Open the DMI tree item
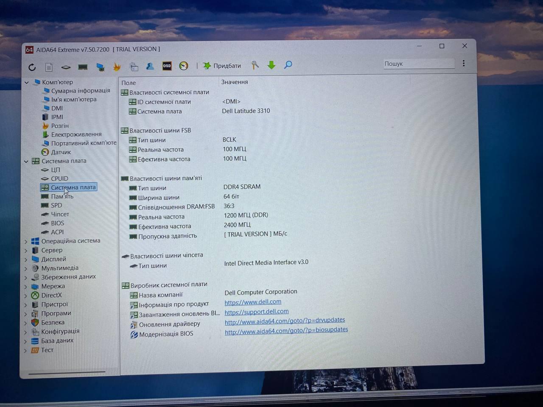The width and height of the screenshot is (543, 407). [x=57, y=108]
